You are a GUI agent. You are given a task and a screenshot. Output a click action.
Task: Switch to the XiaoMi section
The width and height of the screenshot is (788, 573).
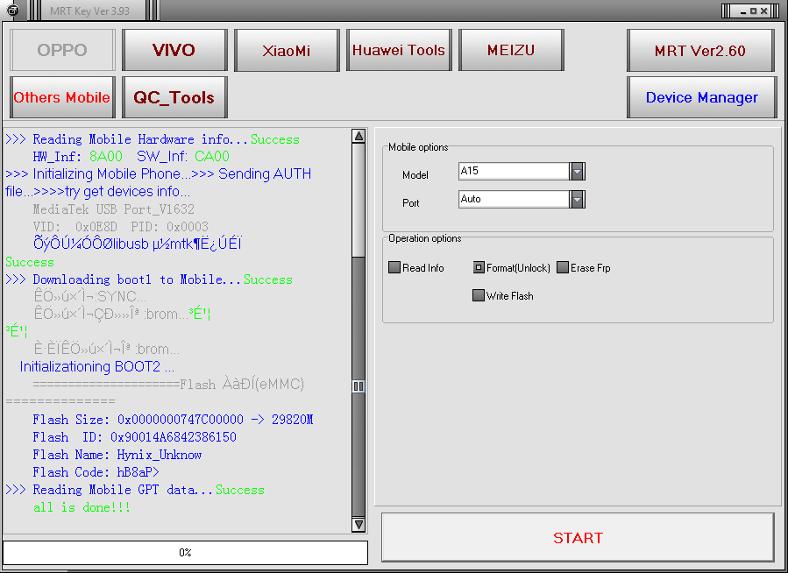[287, 50]
